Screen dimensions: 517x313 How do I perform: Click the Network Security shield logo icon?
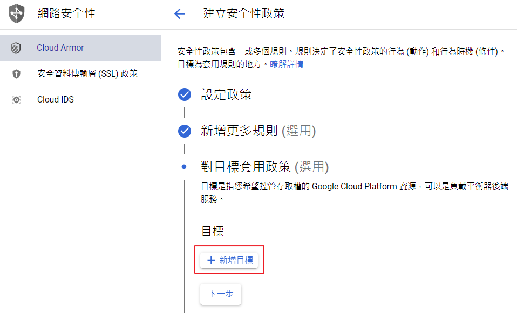[16, 13]
